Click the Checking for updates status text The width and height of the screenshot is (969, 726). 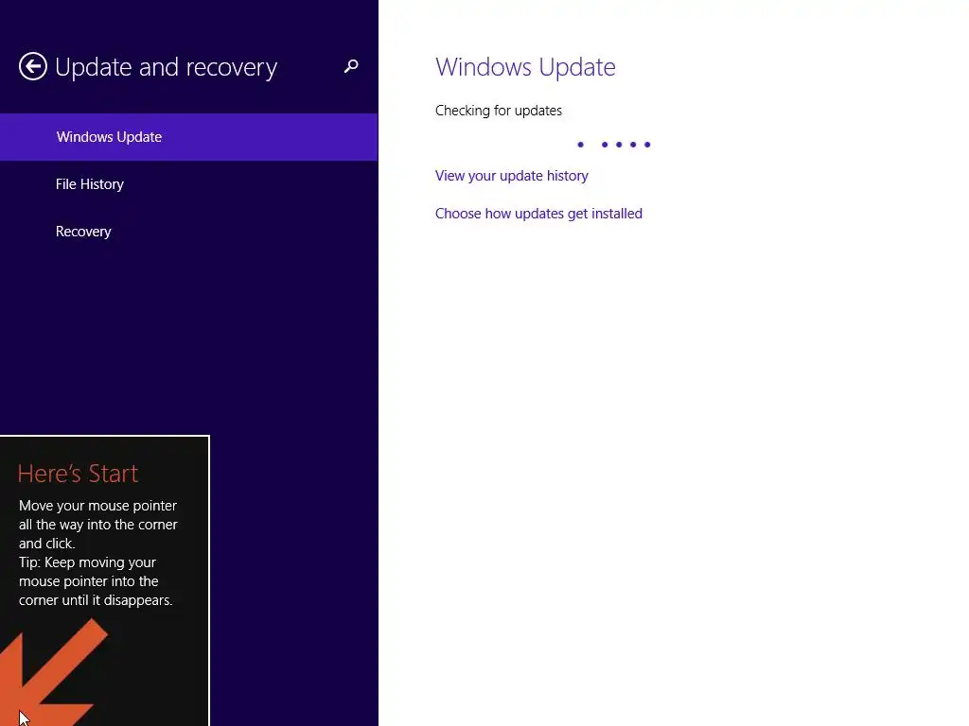[499, 111]
